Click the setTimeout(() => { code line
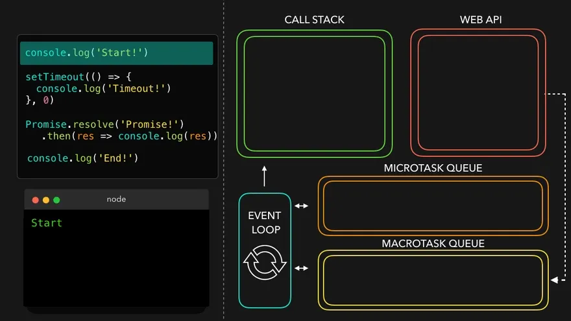 coord(79,77)
